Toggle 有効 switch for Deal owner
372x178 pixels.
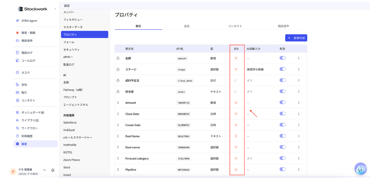click(x=283, y=147)
